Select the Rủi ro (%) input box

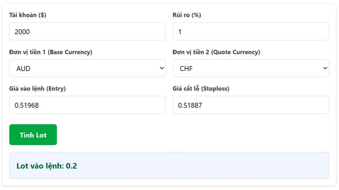click(251, 31)
